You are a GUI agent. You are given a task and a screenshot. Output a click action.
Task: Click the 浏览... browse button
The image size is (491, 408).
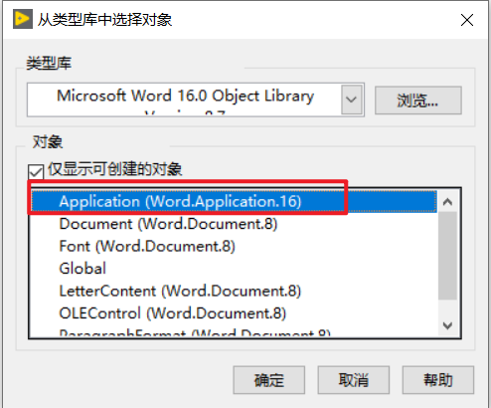[418, 101]
